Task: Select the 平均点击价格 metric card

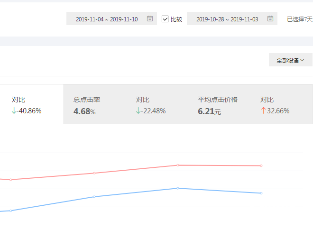Action: pos(250,104)
